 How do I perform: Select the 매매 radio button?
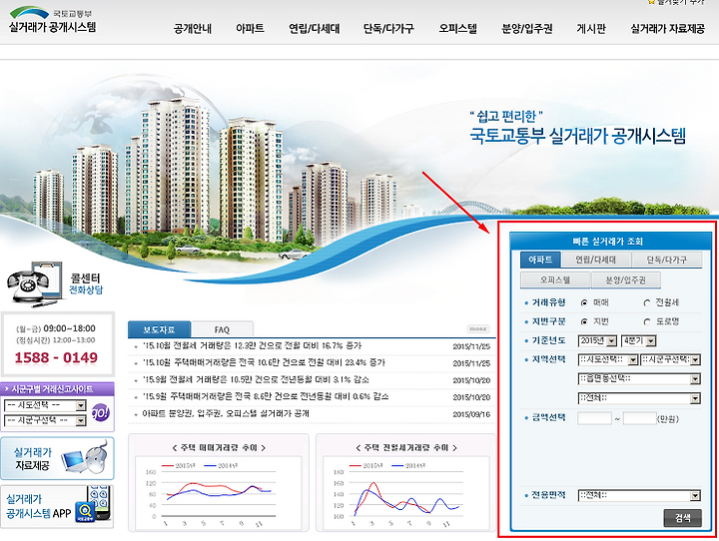(x=584, y=303)
